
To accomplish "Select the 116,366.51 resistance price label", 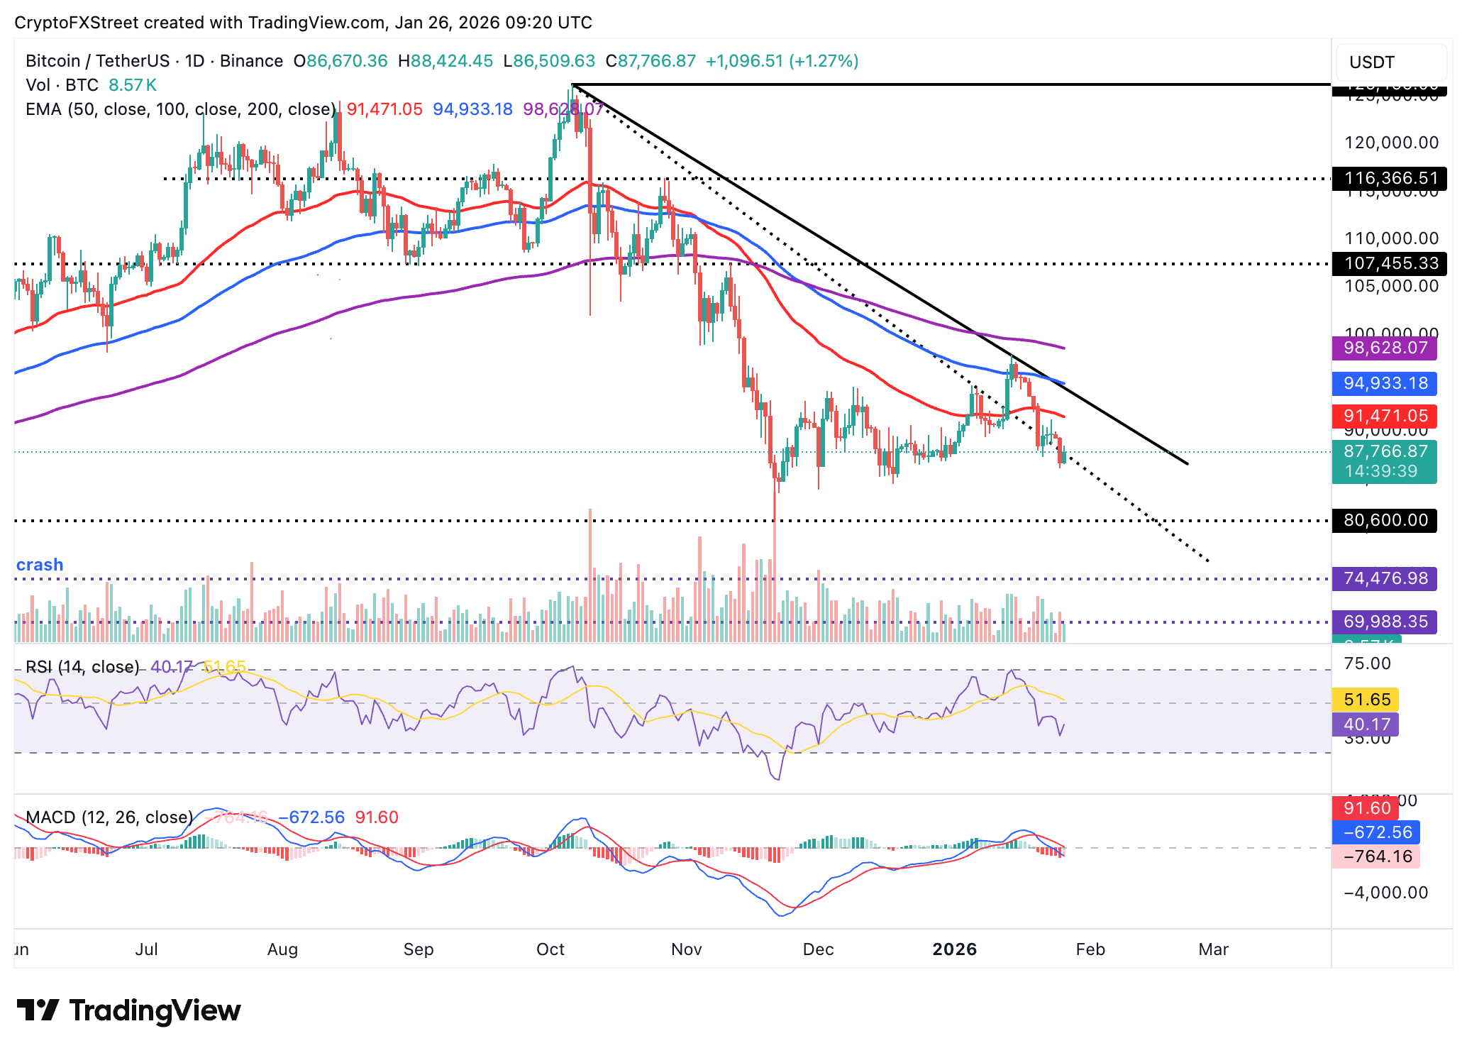I will point(1388,179).
